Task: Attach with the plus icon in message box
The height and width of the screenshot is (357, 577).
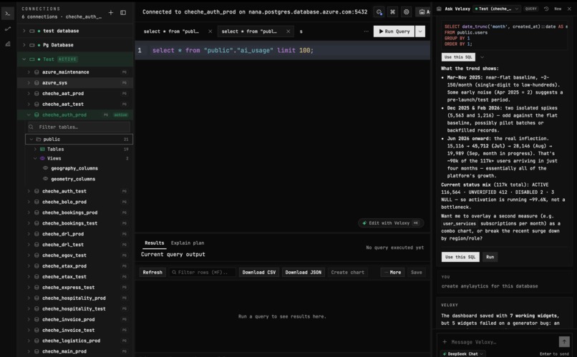Action: [445, 341]
